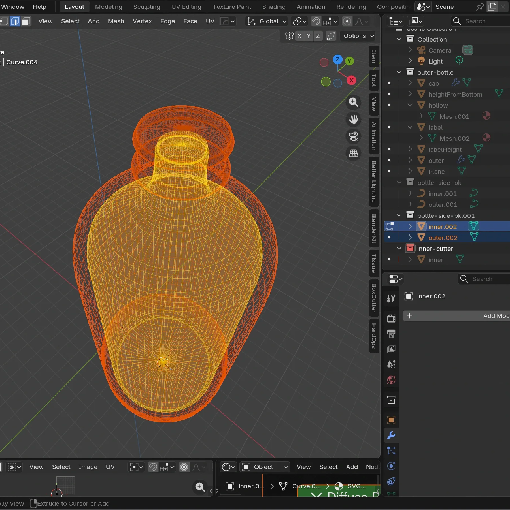The width and height of the screenshot is (510, 510).
Task: Open the Object Properties tab
Action: pyautogui.click(x=391, y=420)
